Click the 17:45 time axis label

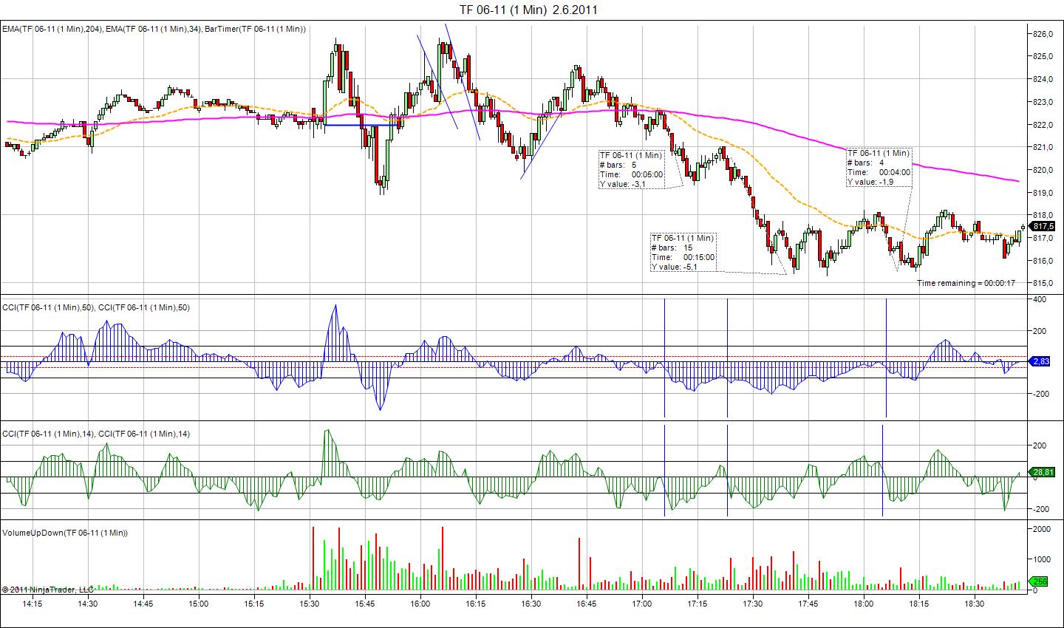(x=808, y=604)
